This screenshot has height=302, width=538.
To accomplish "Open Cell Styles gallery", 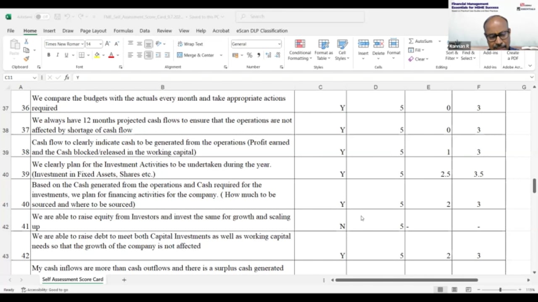I will tap(342, 50).
